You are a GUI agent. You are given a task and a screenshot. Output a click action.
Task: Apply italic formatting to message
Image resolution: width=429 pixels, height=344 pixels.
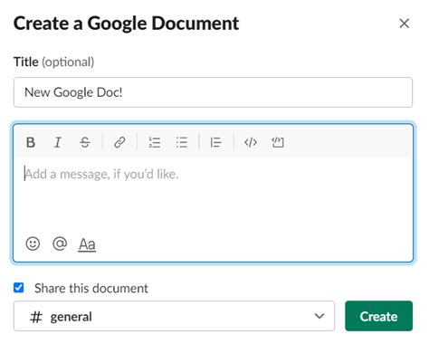click(x=58, y=142)
